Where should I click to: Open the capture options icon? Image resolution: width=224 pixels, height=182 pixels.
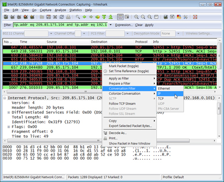pos(12,17)
